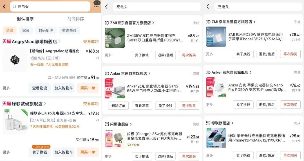304x161 pixels.
Task: Tap the 闪极旗舰店 shop icon
Action: coord(107,124)
